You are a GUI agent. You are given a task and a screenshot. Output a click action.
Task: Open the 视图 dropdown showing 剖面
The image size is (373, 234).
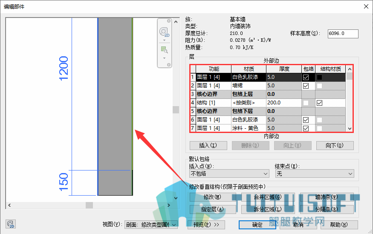point(151,225)
